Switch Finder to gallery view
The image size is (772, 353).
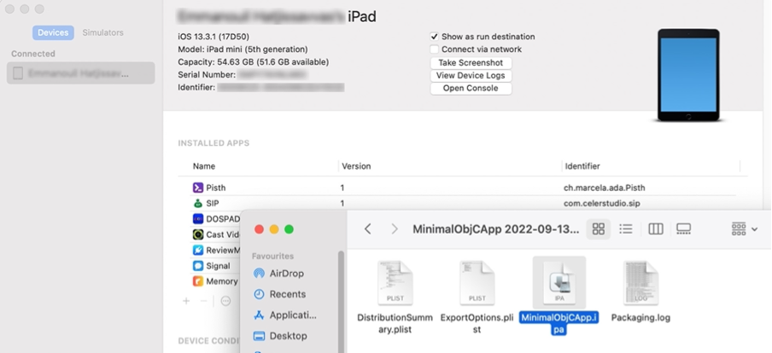(x=683, y=229)
